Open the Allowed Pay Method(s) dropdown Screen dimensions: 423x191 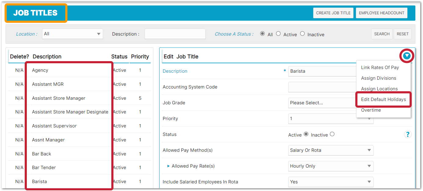pos(331,150)
